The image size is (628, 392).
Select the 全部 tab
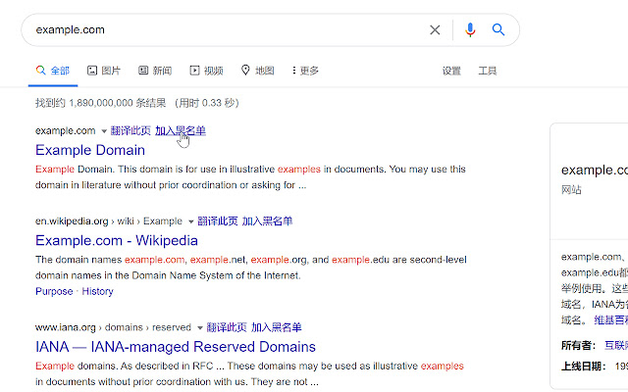pos(53,71)
